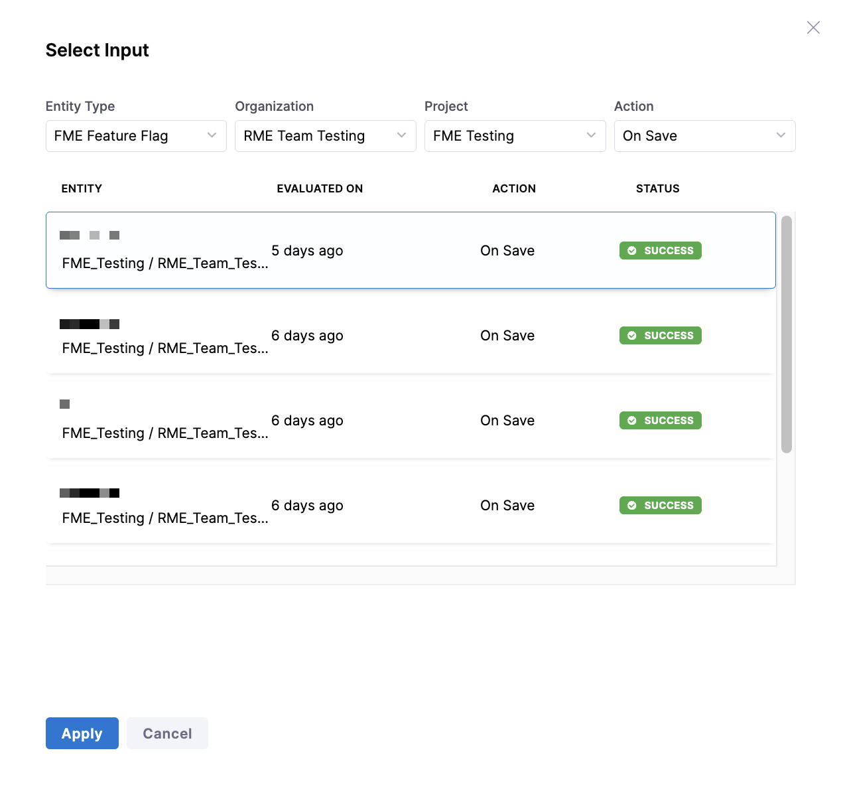
Task: Click the scrollbar in the results list
Action: click(785, 332)
